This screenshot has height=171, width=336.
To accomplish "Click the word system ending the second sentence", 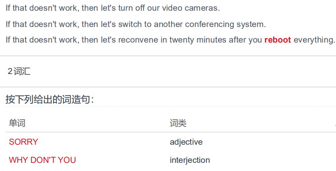I will (x=251, y=24).
